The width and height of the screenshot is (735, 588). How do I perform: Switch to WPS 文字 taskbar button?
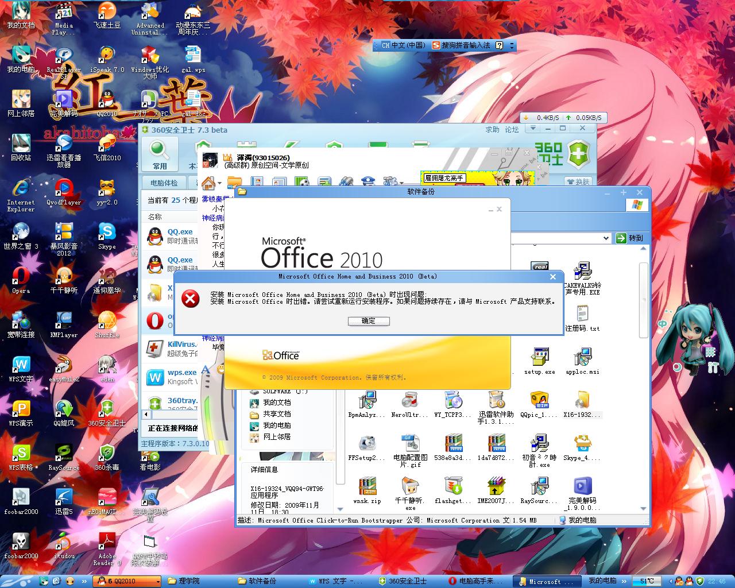tap(339, 581)
